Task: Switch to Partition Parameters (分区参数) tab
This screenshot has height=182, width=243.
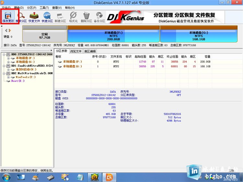Action: coord(62,51)
